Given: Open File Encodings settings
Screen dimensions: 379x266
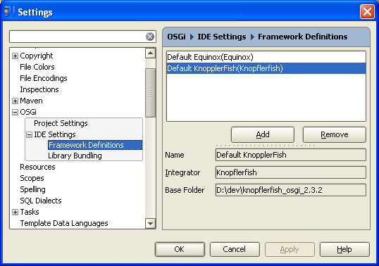Looking at the screenshot, I should click(x=44, y=78).
